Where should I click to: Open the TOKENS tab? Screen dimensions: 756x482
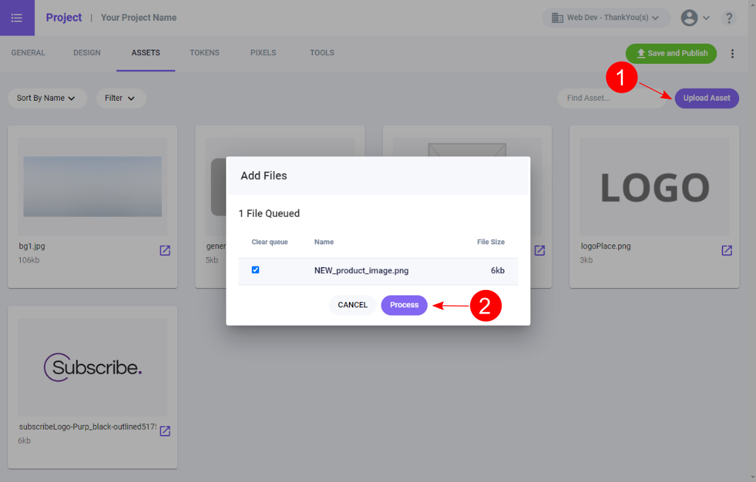tap(204, 53)
